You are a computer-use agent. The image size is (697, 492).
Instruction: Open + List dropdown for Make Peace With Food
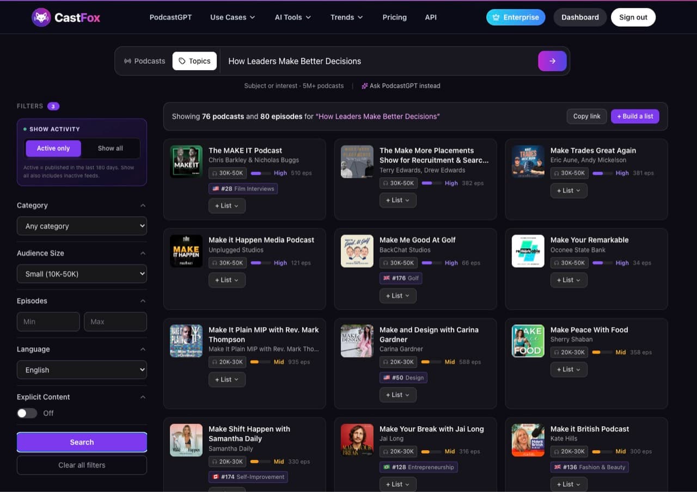click(569, 369)
